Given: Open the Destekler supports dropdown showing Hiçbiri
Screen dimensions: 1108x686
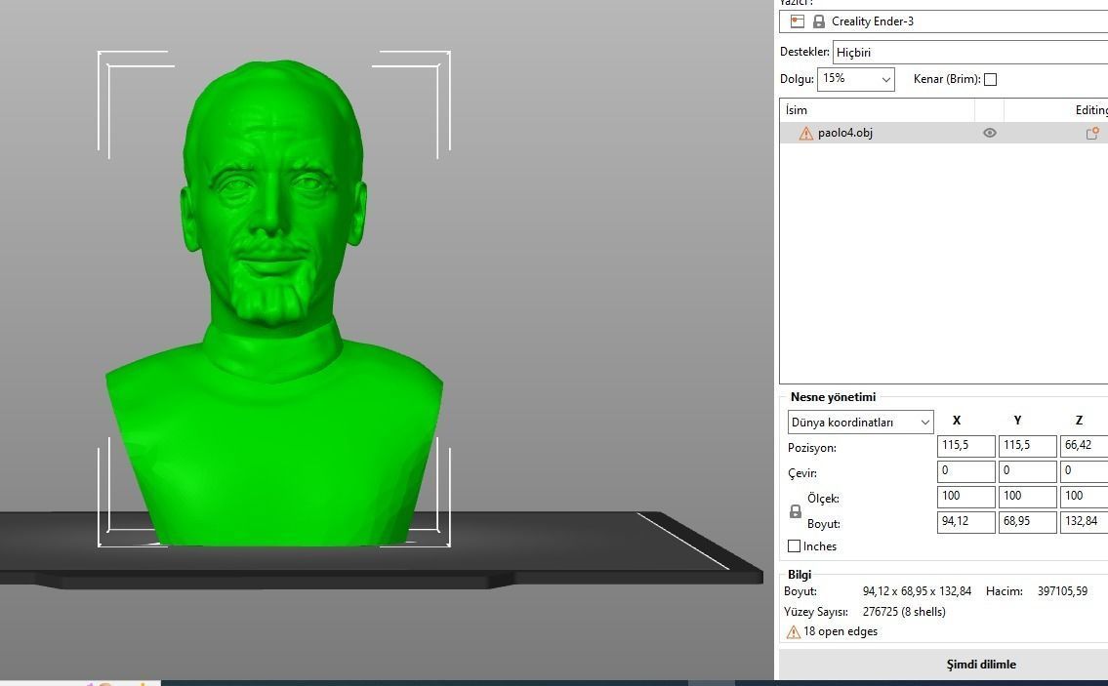Looking at the screenshot, I should pos(970,53).
